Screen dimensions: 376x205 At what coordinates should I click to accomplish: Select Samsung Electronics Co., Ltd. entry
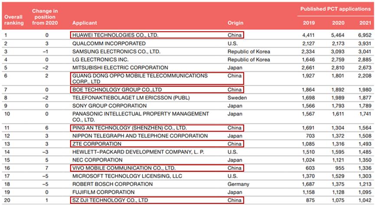[116, 51]
